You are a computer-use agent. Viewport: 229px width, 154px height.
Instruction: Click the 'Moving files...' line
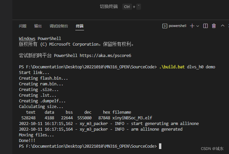pos(36,135)
